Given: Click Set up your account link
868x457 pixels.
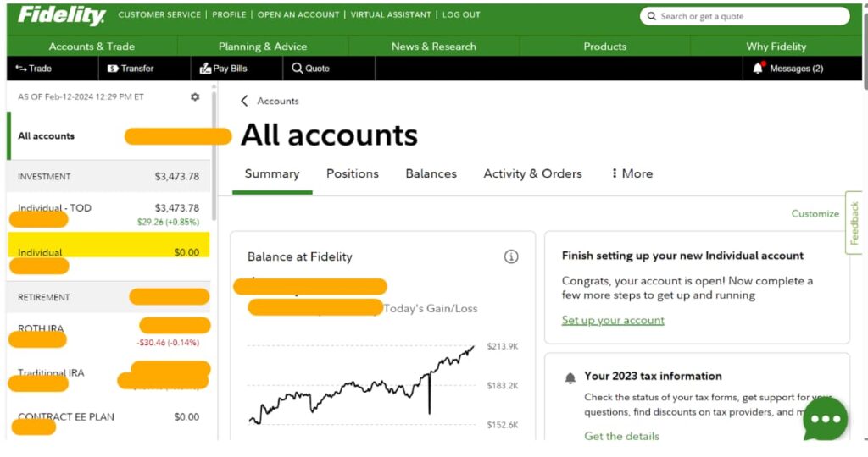Looking at the screenshot, I should pyautogui.click(x=613, y=320).
